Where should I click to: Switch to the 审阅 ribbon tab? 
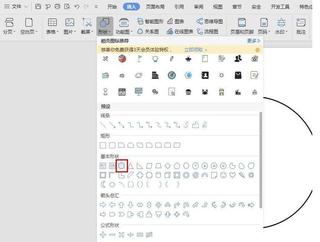pos(198,6)
